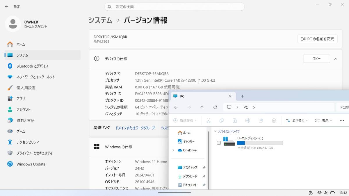
Task: Go back using Settings back arrow
Action: tap(6, 6)
